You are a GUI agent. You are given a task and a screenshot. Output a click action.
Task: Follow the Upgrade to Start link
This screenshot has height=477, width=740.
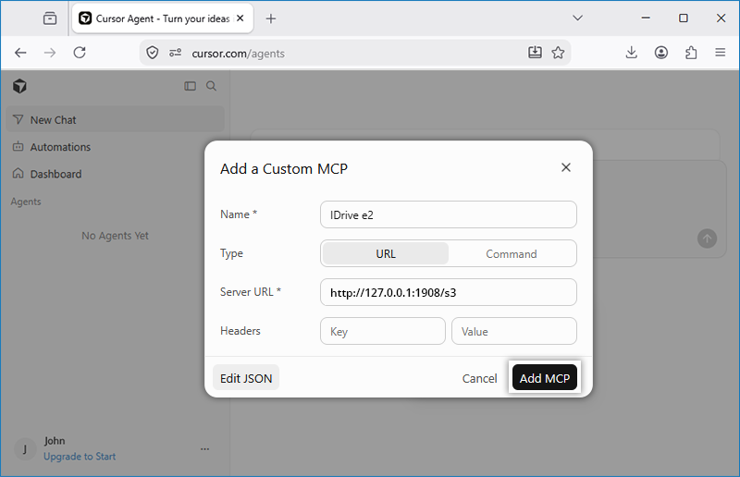[x=80, y=457]
